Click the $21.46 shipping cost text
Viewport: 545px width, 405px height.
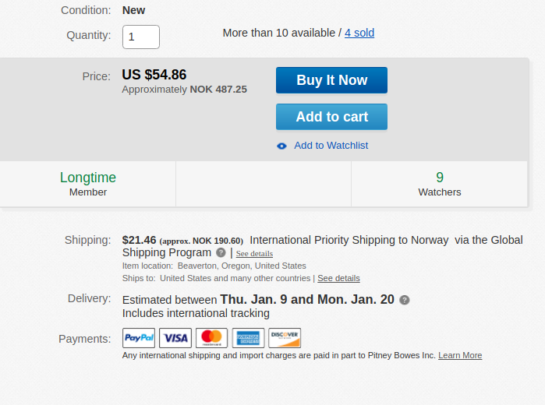pos(139,240)
